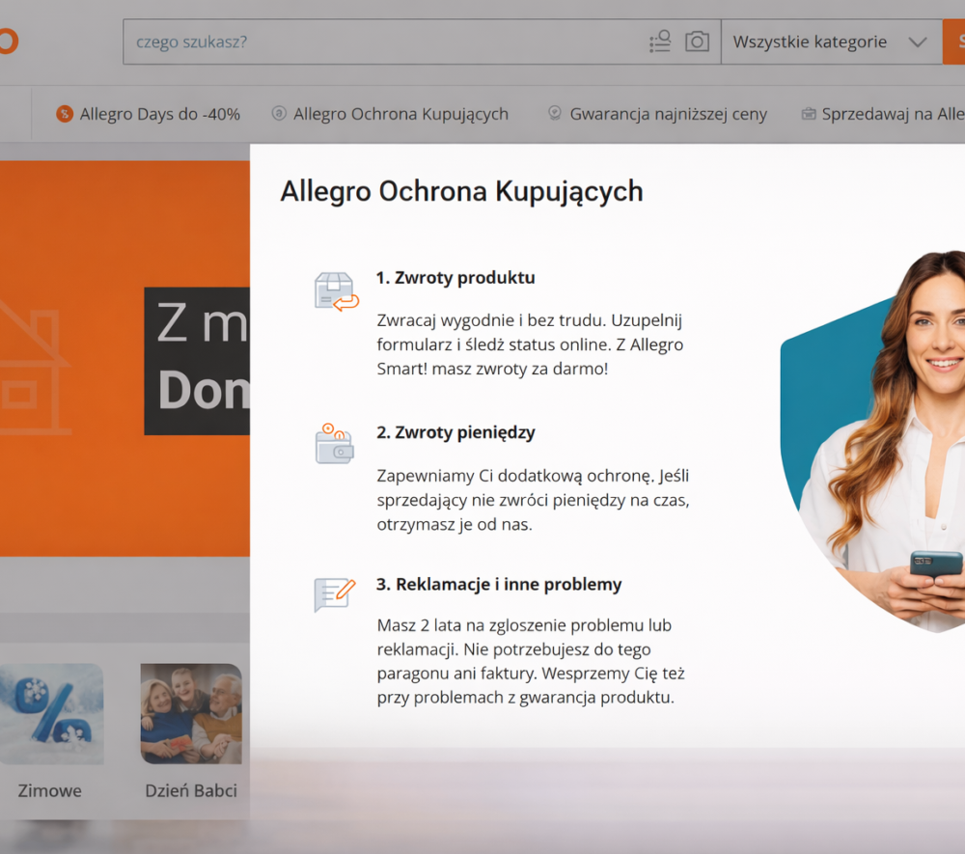965x854 pixels.
Task: Open the Allegro Ochrona Kupujących page link
Action: [x=401, y=113]
